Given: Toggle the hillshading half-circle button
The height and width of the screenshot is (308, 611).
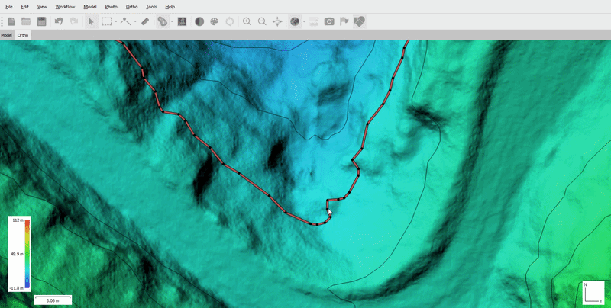Looking at the screenshot, I should (199, 21).
